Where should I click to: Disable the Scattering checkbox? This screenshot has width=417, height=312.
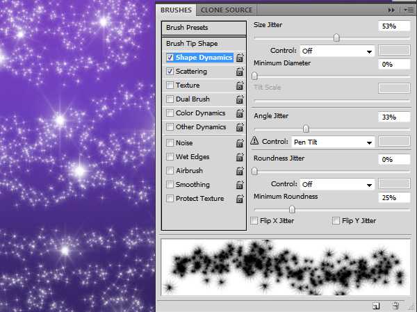(170, 72)
